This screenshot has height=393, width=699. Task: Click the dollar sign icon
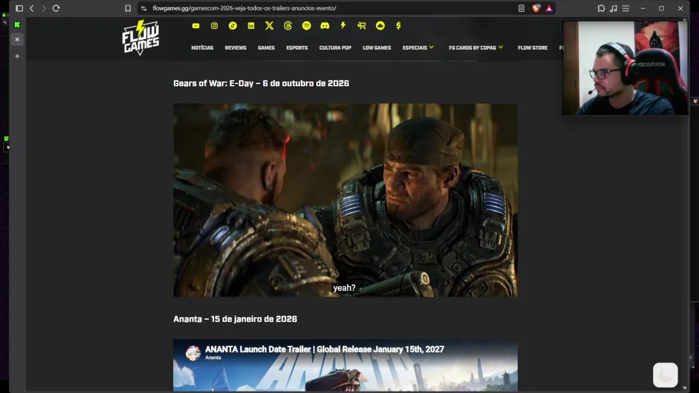[399, 26]
